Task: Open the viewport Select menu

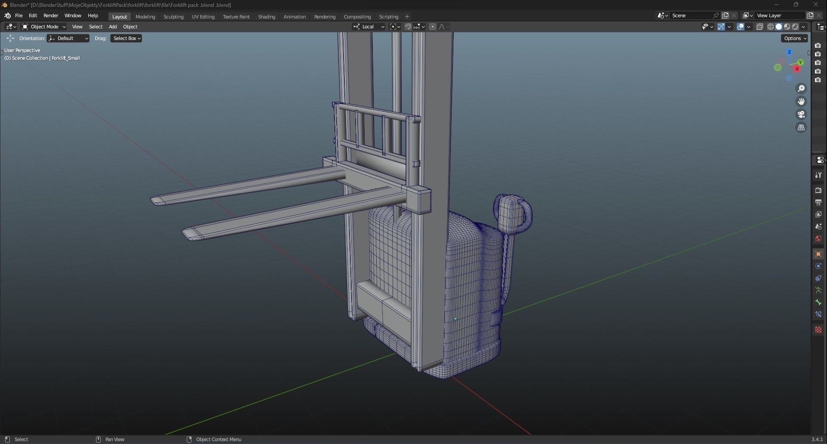Action: click(96, 27)
